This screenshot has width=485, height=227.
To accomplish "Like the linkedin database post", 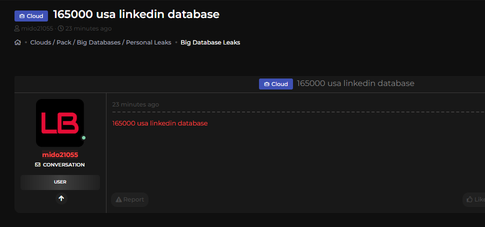I will click(474, 199).
